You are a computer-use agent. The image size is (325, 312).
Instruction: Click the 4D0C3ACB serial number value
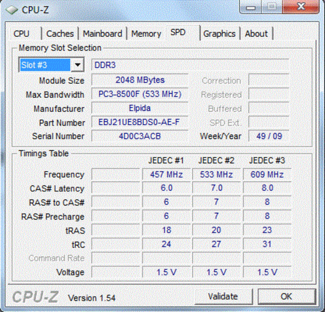click(x=140, y=136)
